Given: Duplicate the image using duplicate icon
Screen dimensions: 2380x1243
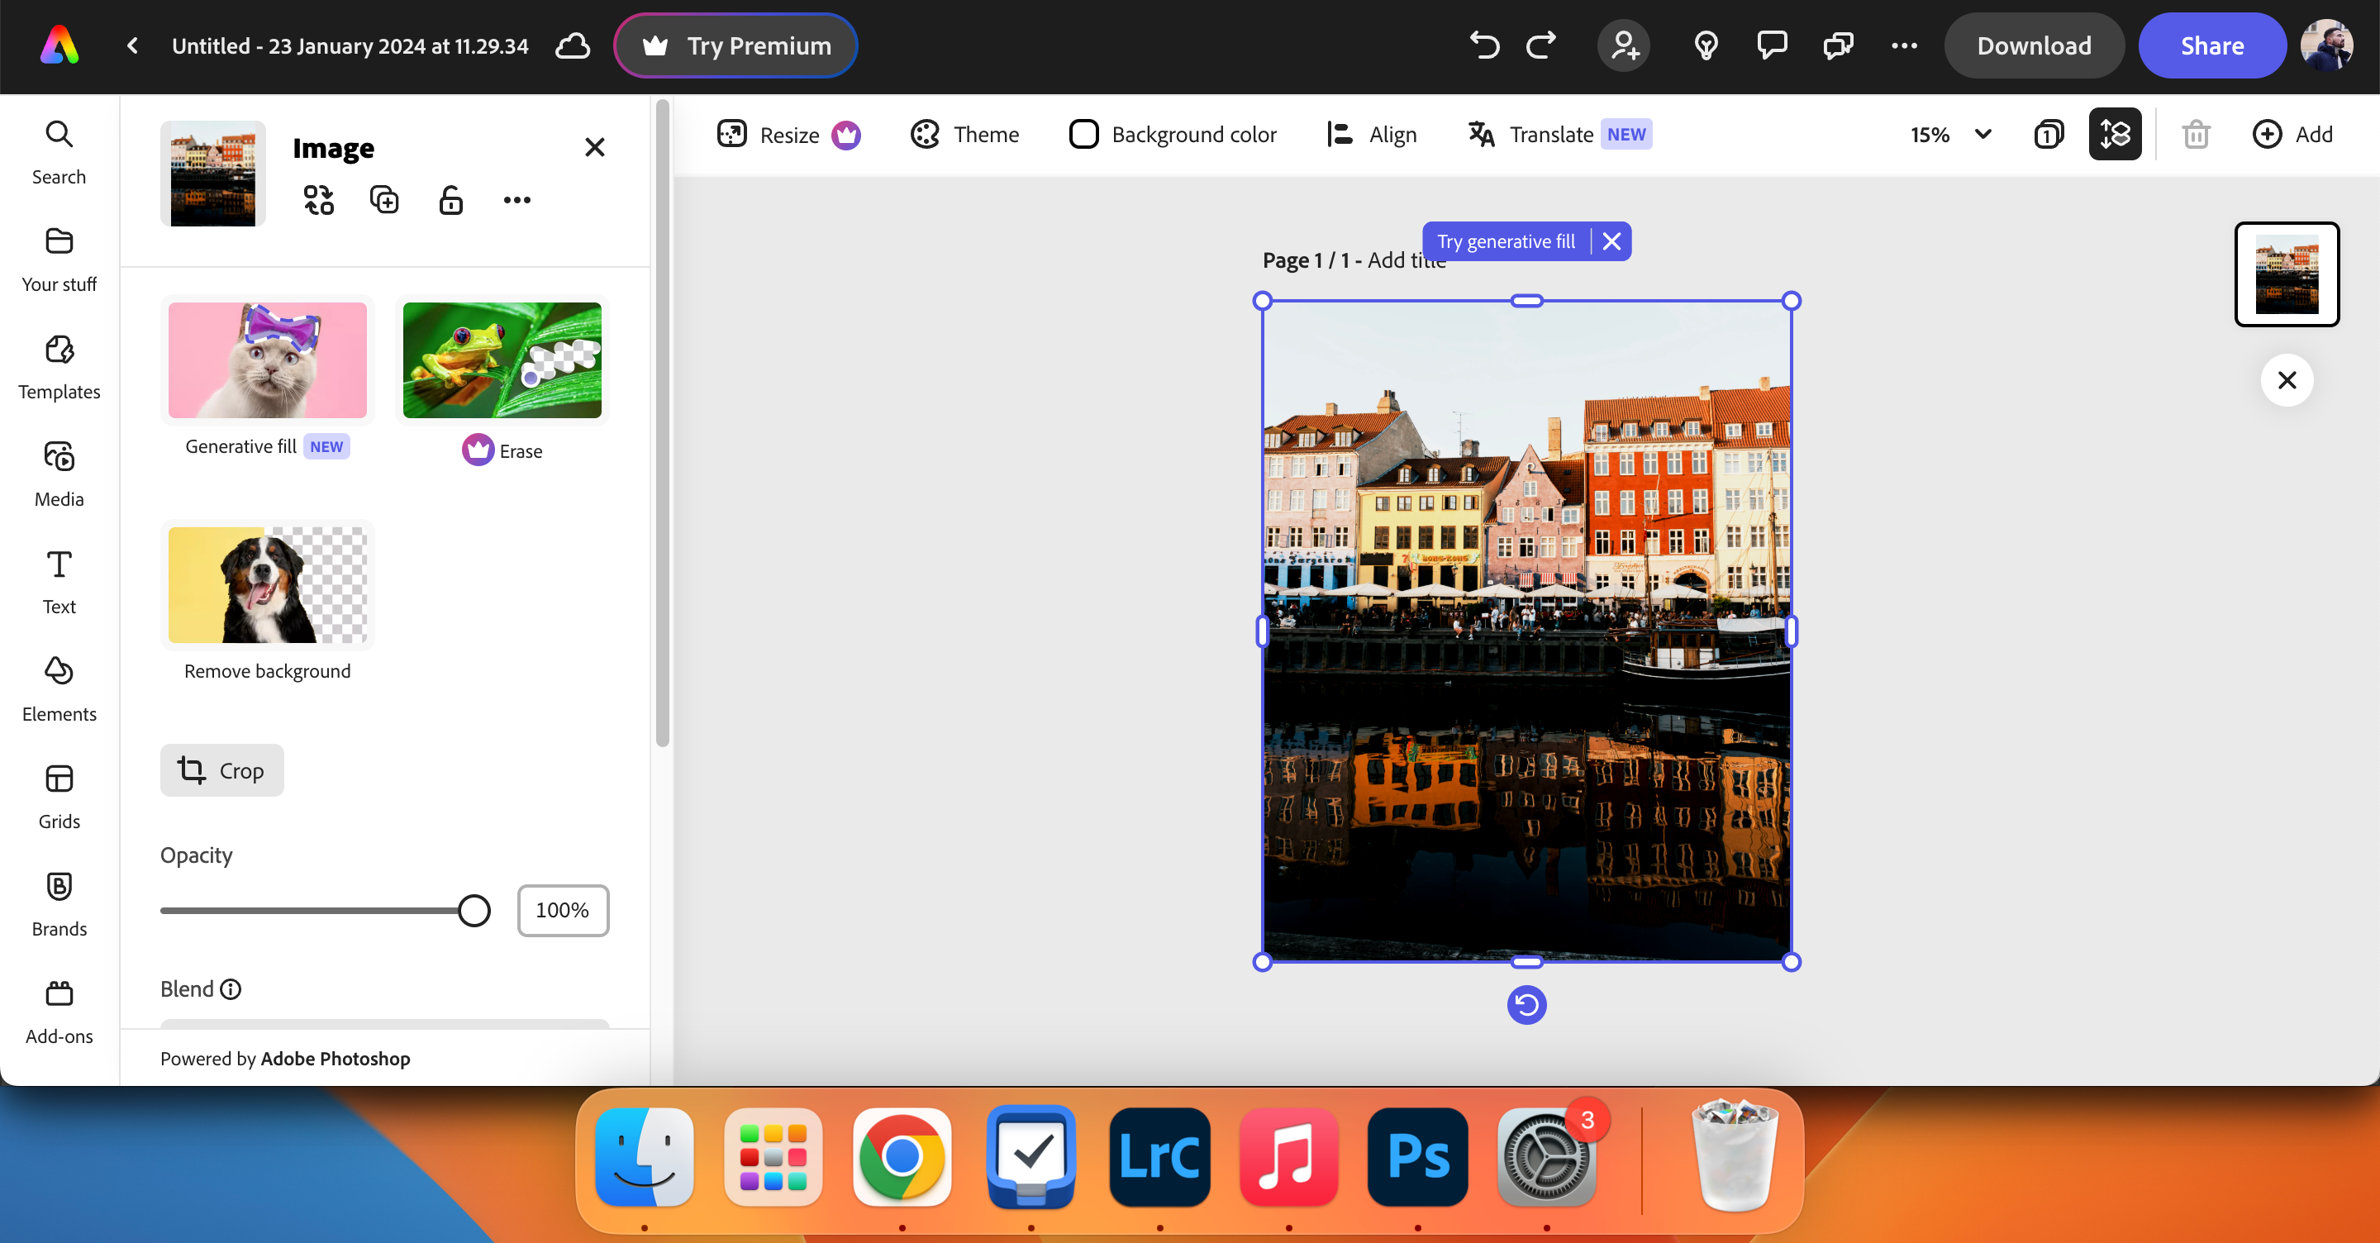Looking at the screenshot, I should [384, 198].
